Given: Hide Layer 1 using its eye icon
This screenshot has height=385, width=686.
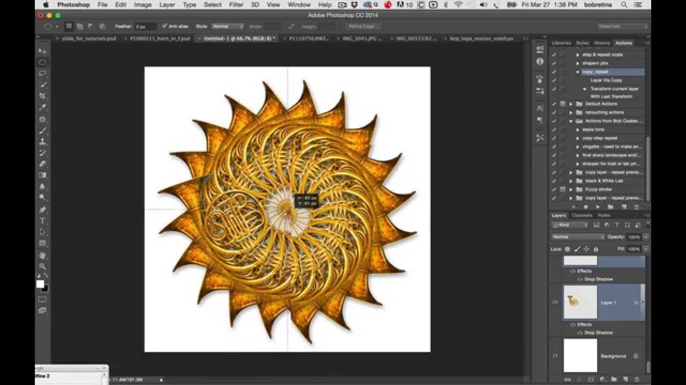Looking at the screenshot, I should point(555,302).
